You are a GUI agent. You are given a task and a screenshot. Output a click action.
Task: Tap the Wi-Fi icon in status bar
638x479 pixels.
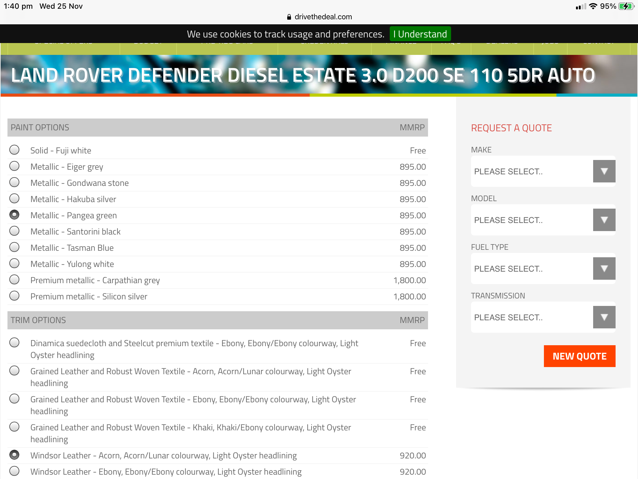tap(593, 6)
